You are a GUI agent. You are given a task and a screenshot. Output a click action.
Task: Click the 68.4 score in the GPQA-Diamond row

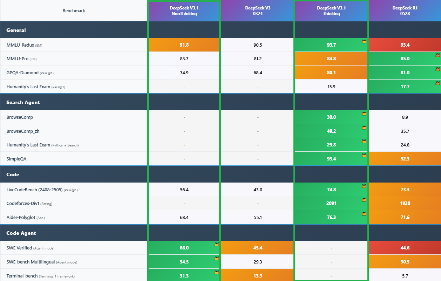pyautogui.click(x=258, y=73)
